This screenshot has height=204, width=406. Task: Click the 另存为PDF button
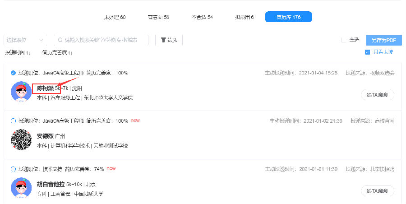384,40
